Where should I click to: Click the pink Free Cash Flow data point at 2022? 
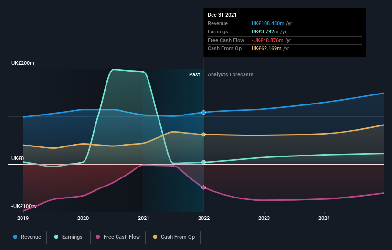click(x=204, y=187)
